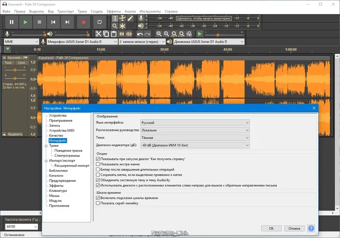Click the Record button

(84, 22)
